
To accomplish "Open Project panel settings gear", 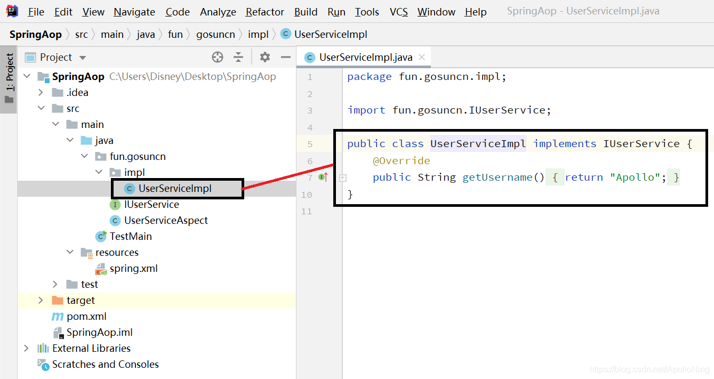I will pos(265,57).
